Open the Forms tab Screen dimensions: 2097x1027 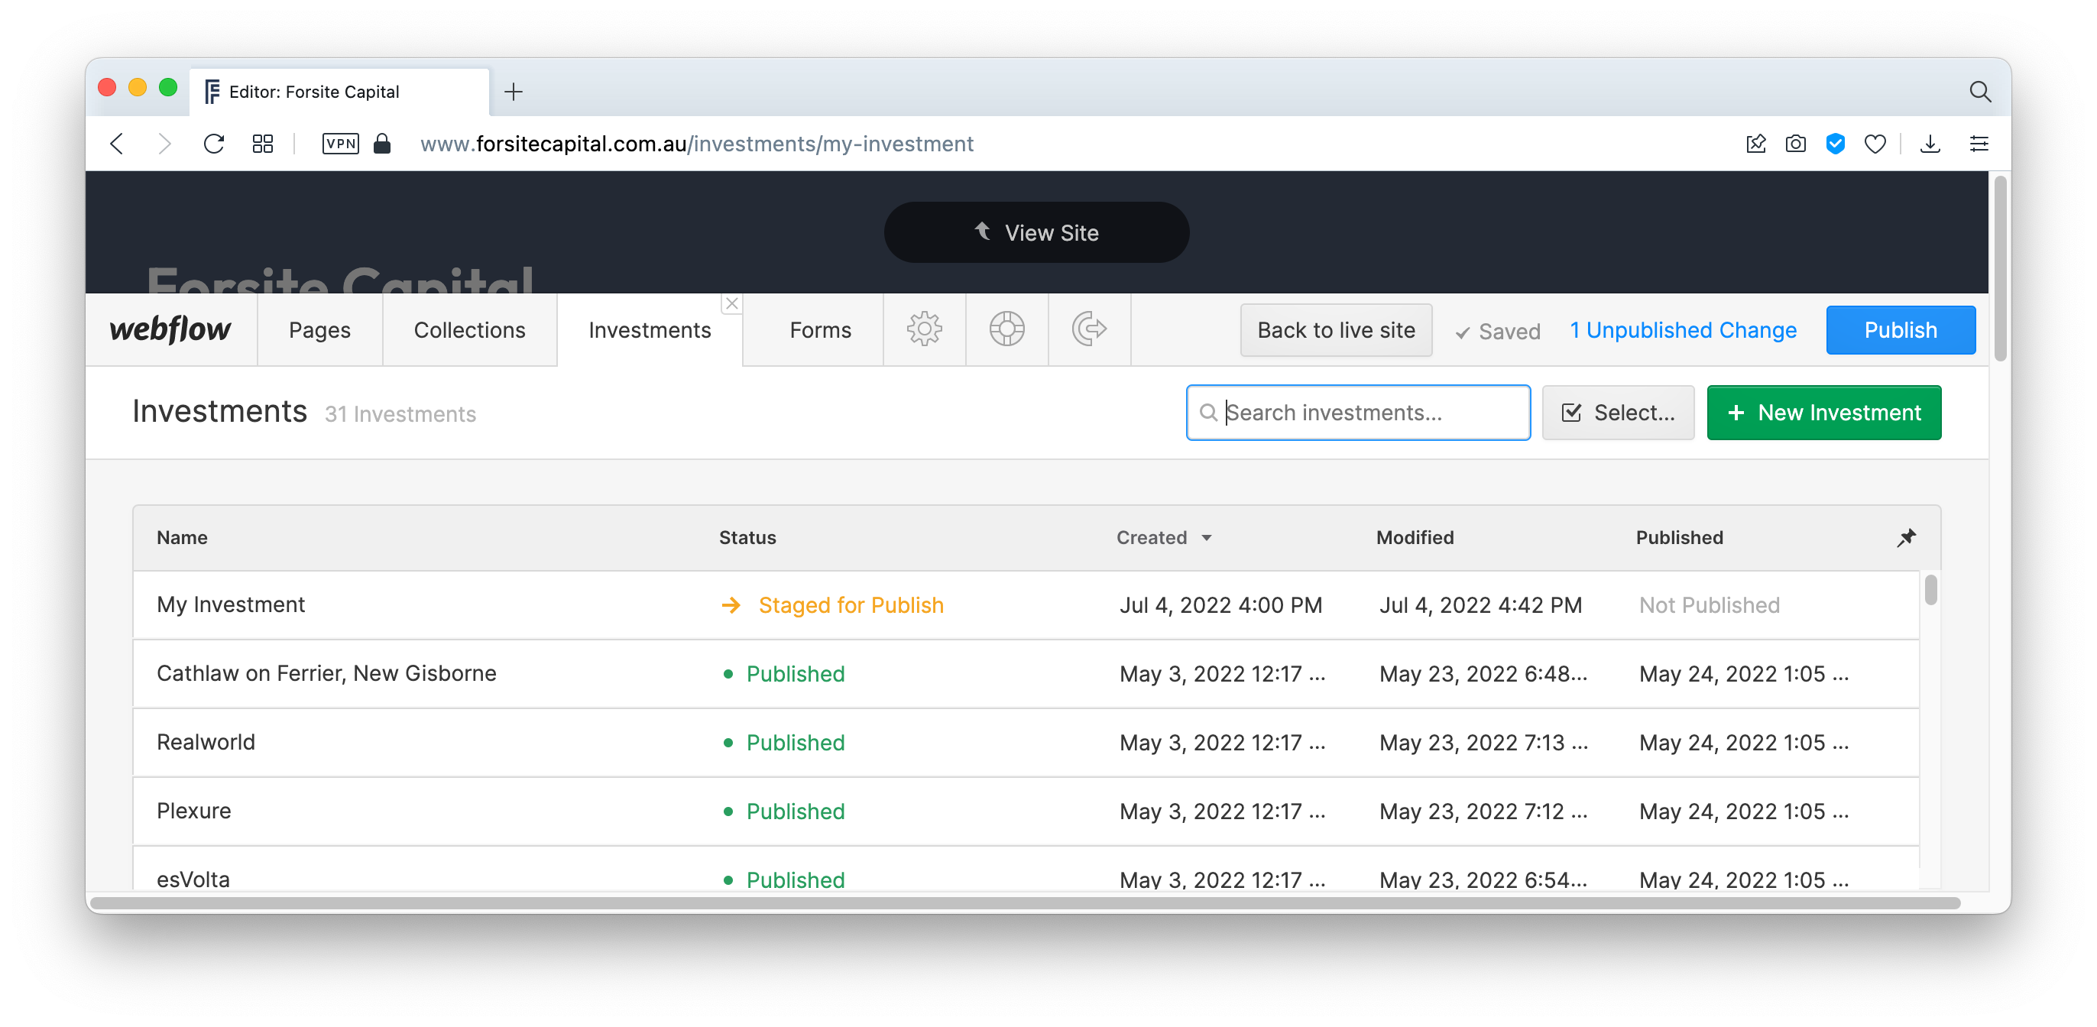coord(821,329)
